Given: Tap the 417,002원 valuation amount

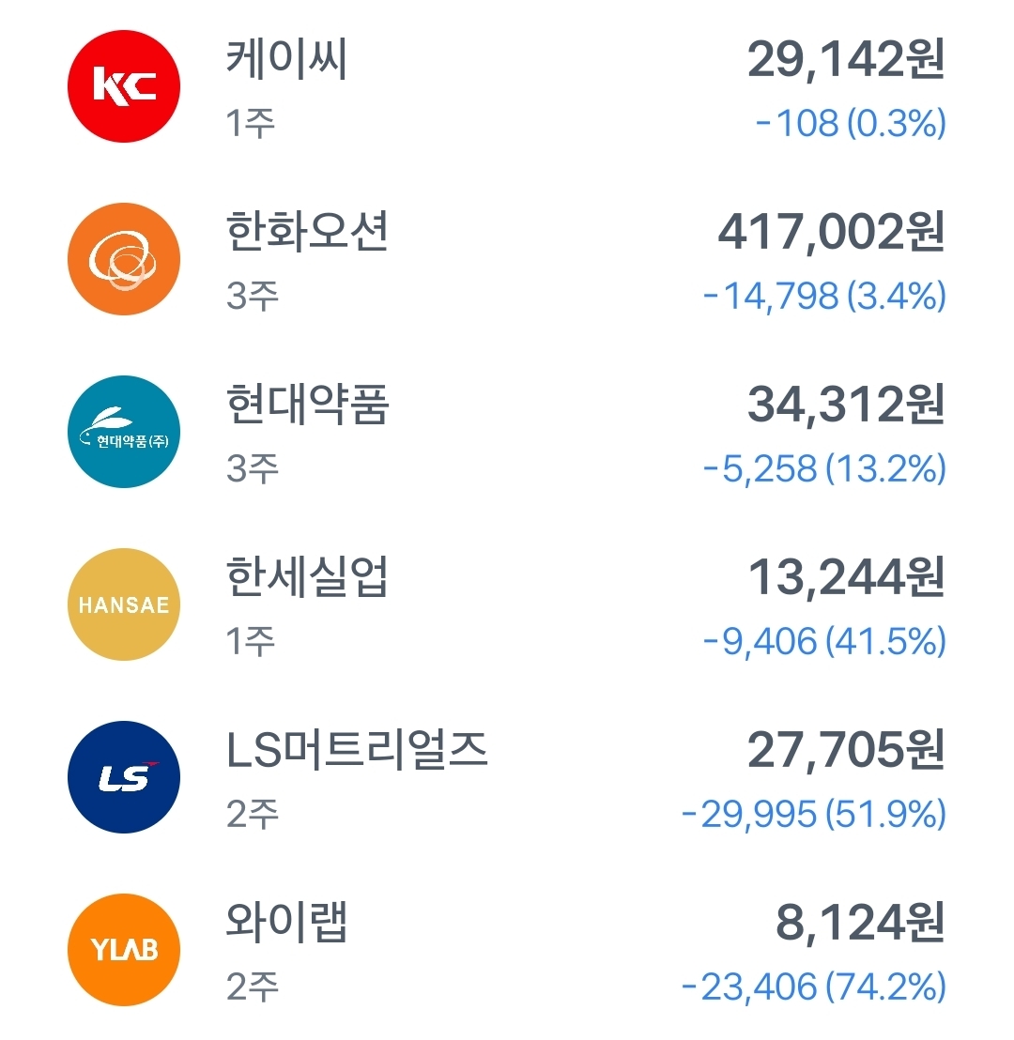Looking at the screenshot, I should point(832,232).
